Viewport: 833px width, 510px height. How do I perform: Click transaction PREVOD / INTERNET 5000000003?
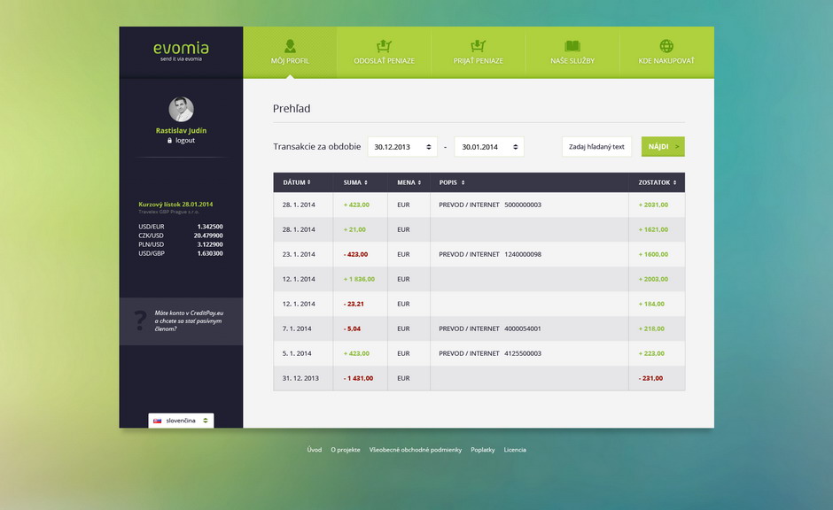click(x=490, y=205)
